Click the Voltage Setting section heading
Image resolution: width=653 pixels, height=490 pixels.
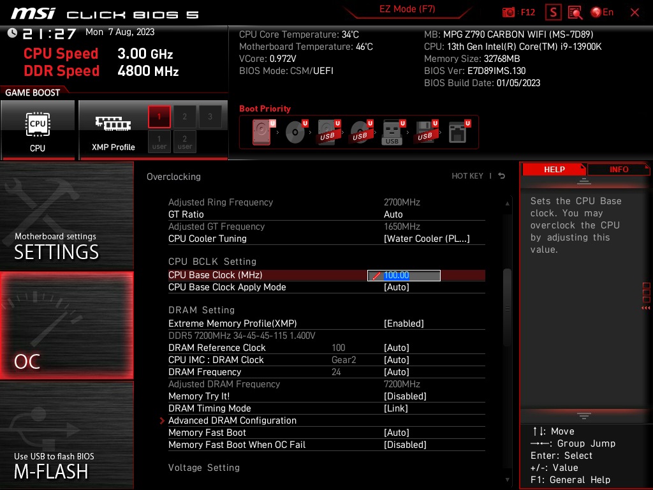click(x=204, y=468)
